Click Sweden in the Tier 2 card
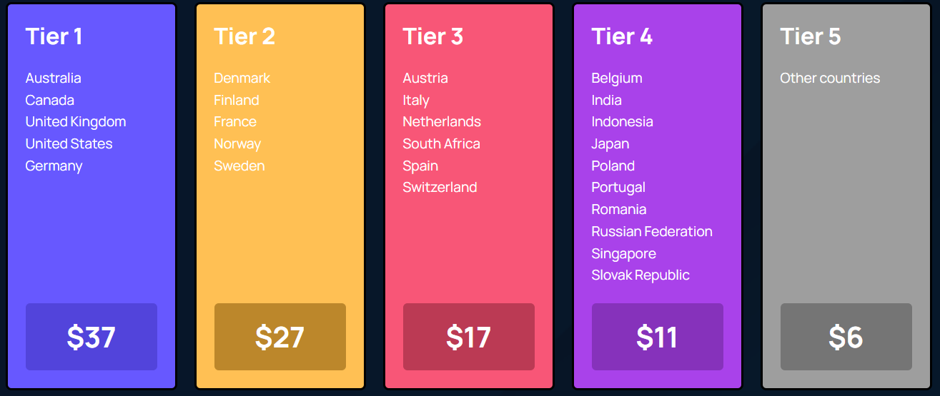The width and height of the screenshot is (940, 396). click(x=239, y=166)
